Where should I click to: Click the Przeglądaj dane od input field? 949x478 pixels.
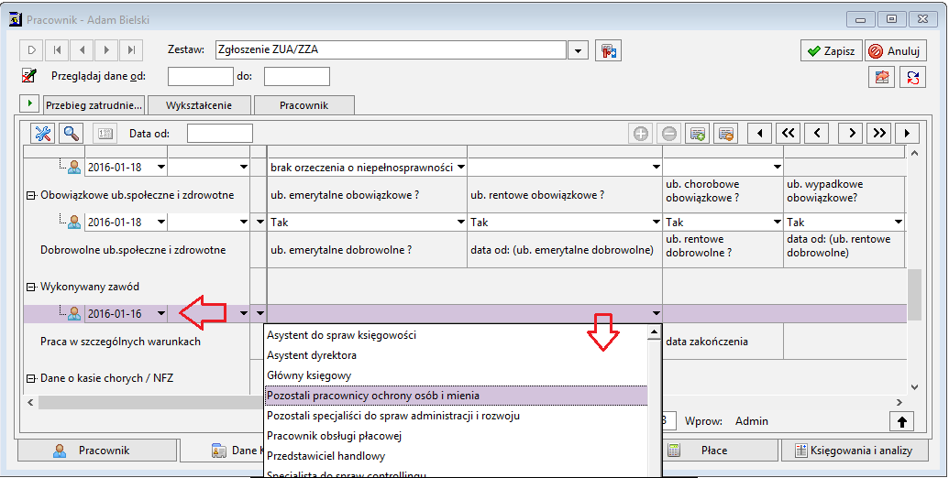click(x=200, y=76)
